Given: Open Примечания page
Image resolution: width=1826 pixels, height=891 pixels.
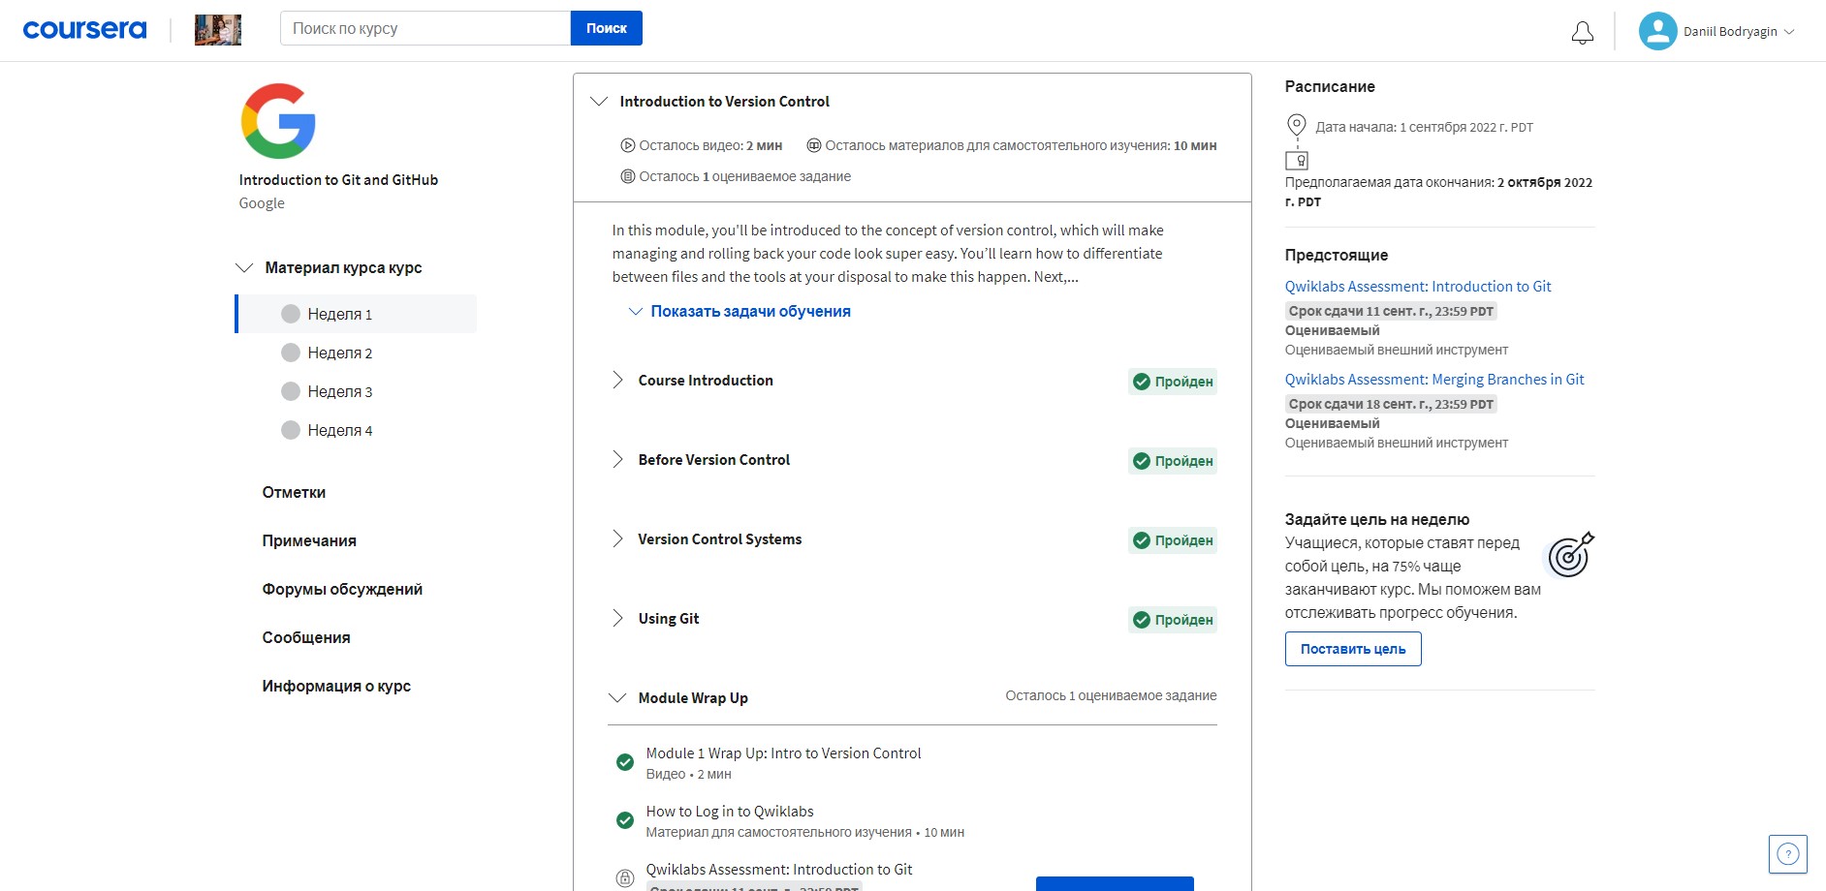Looking at the screenshot, I should tap(309, 541).
